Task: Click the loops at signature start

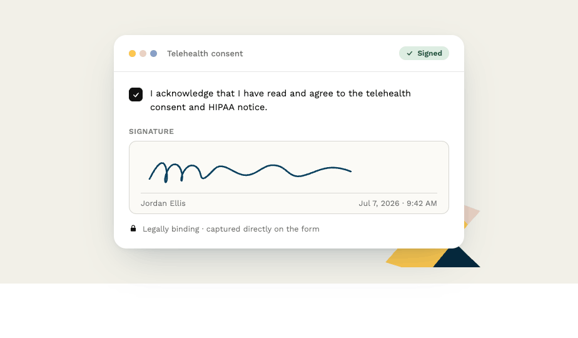Action: pos(175,172)
